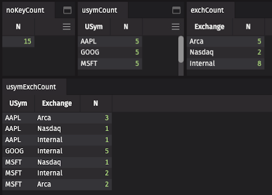Viewport: 272px width, 195px height.
Task: Select the count 5 for GOOG in usymCount
Action: pyautogui.click(x=126, y=52)
